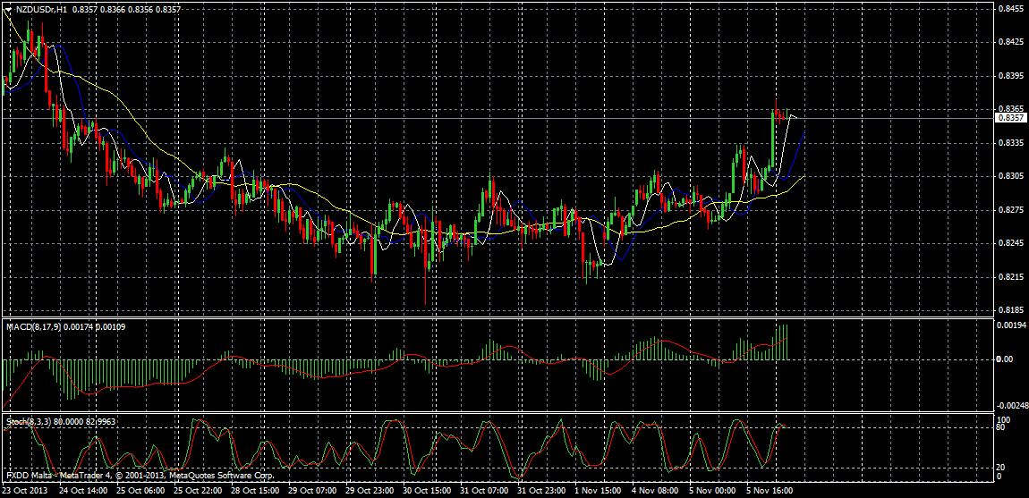This screenshot has width=1029, height=498.
Task: Click the 0.00194 MACD scale value
Action: [x=1011, y=325]
